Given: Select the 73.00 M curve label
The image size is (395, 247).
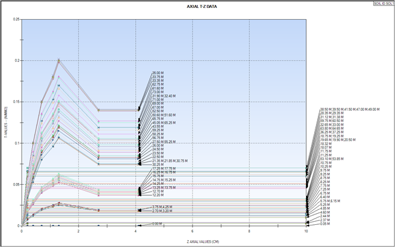Looking at the screenshot, I should tap(158, 92).
